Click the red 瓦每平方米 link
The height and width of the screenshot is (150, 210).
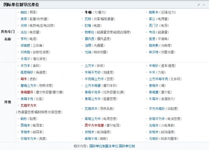pyautogui.click(x=29, y=105)
